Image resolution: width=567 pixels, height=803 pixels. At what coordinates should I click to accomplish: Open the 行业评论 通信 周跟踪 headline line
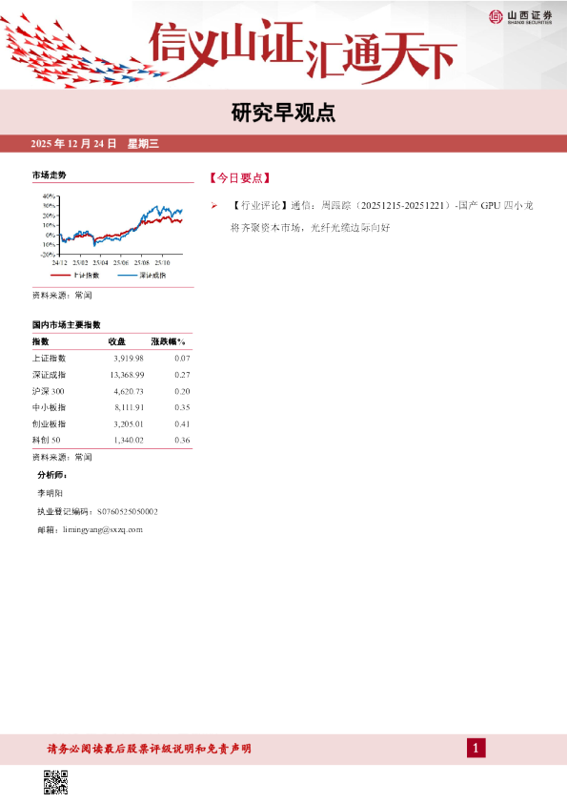click(382, 206)
